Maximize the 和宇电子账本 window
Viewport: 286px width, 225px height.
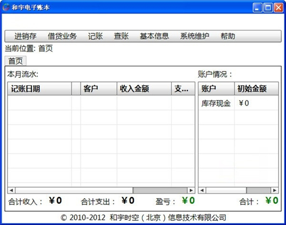click(x=268, y=7)
